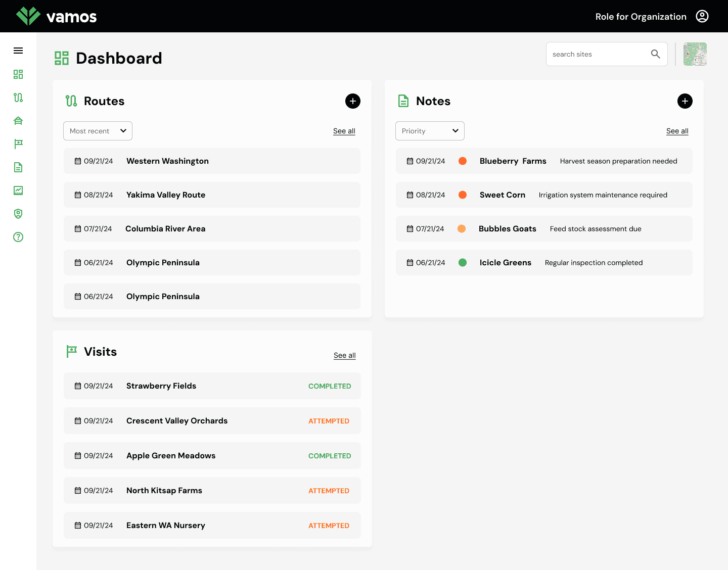Screen dimensions: 728x570
Task: Open the Bubbles Goats note
Action: (x=544, y=229)
